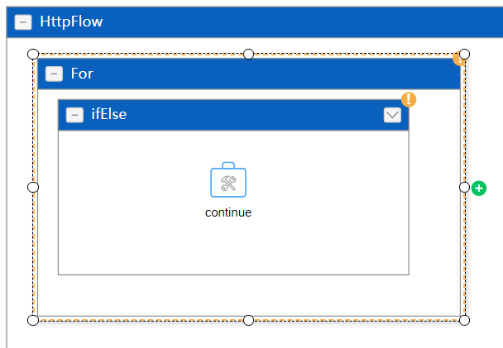Click the green plus add button
Image resolution: width=503 pixels, height=348 pixels.
(479, 188)
